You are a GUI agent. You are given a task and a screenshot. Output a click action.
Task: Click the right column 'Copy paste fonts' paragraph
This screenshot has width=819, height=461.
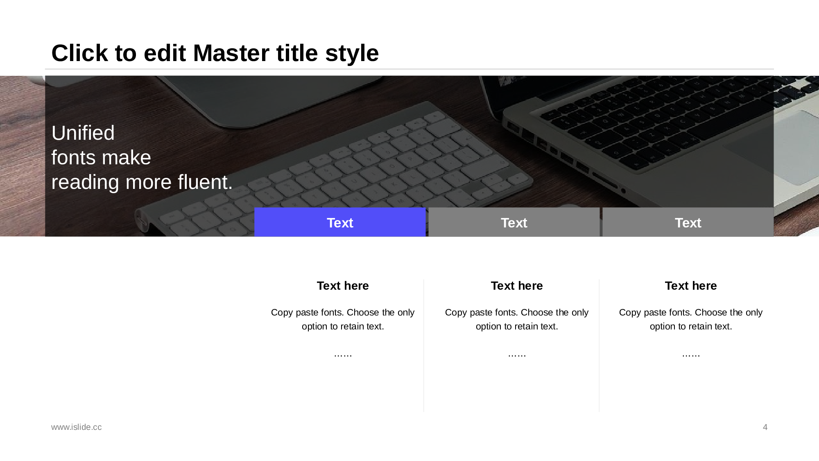[691, 319]
